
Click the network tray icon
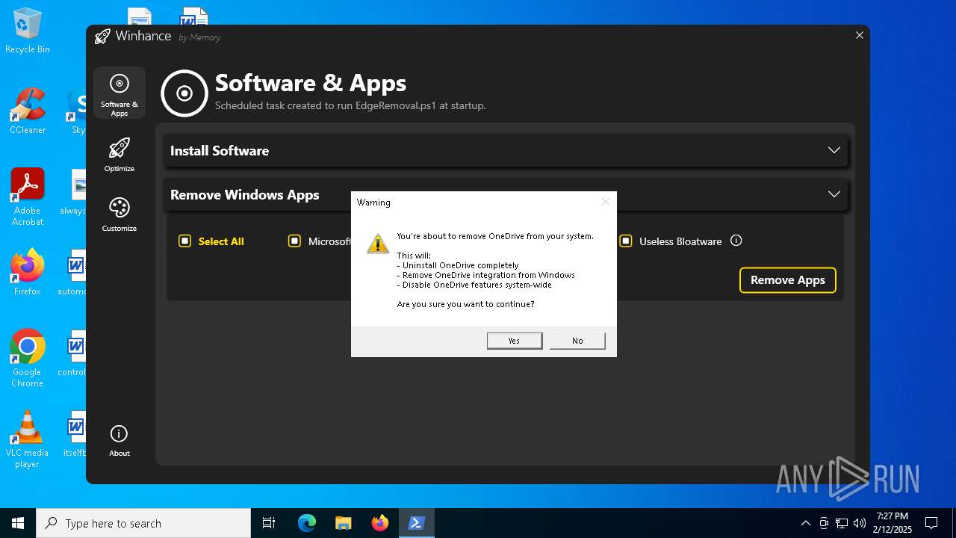click(x=842, y=523)
